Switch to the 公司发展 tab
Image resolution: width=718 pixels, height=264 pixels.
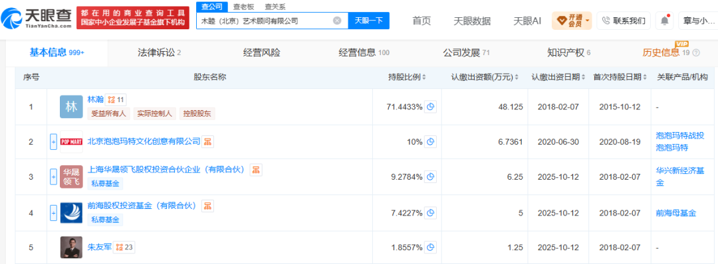(466, 53)
